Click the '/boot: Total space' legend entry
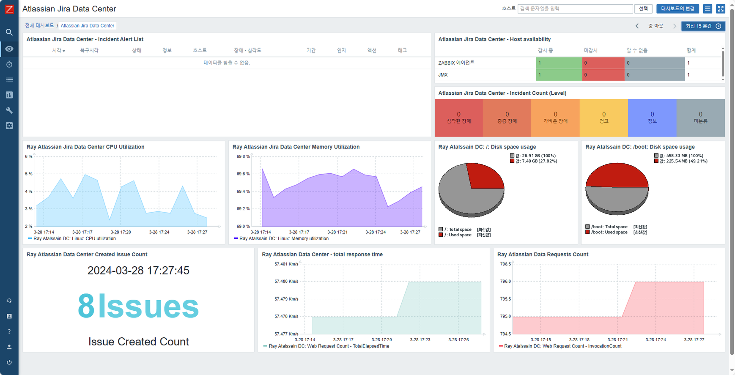Screen dimensions: 735x375 [x=616, y=227]
